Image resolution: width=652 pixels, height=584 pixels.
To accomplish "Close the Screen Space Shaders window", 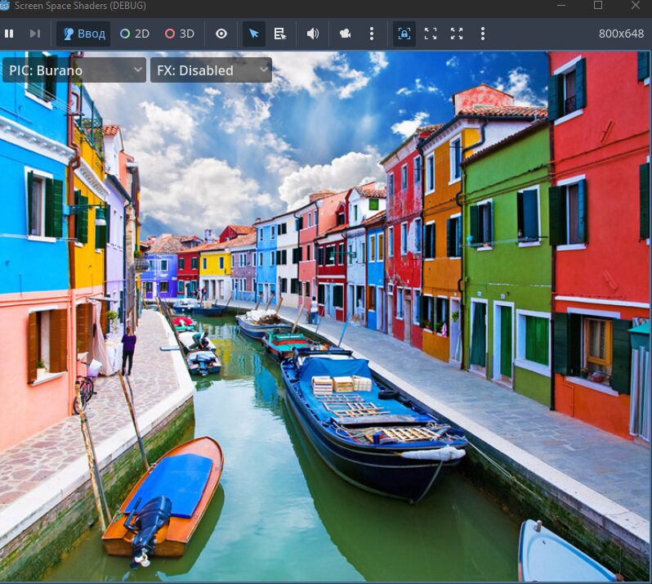I will 636,6.
